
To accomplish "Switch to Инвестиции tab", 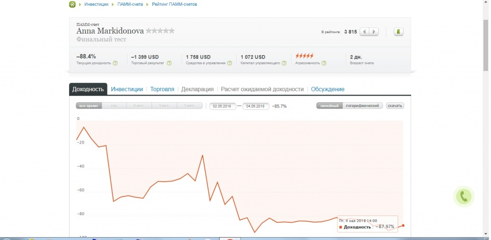I will coord(127,89).
